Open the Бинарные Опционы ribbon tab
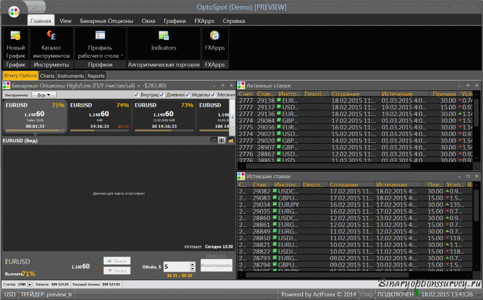483x300 pixels. [107, 21]
